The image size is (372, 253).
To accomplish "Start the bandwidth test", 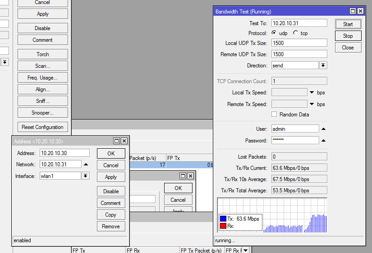I will coord(348,24).
